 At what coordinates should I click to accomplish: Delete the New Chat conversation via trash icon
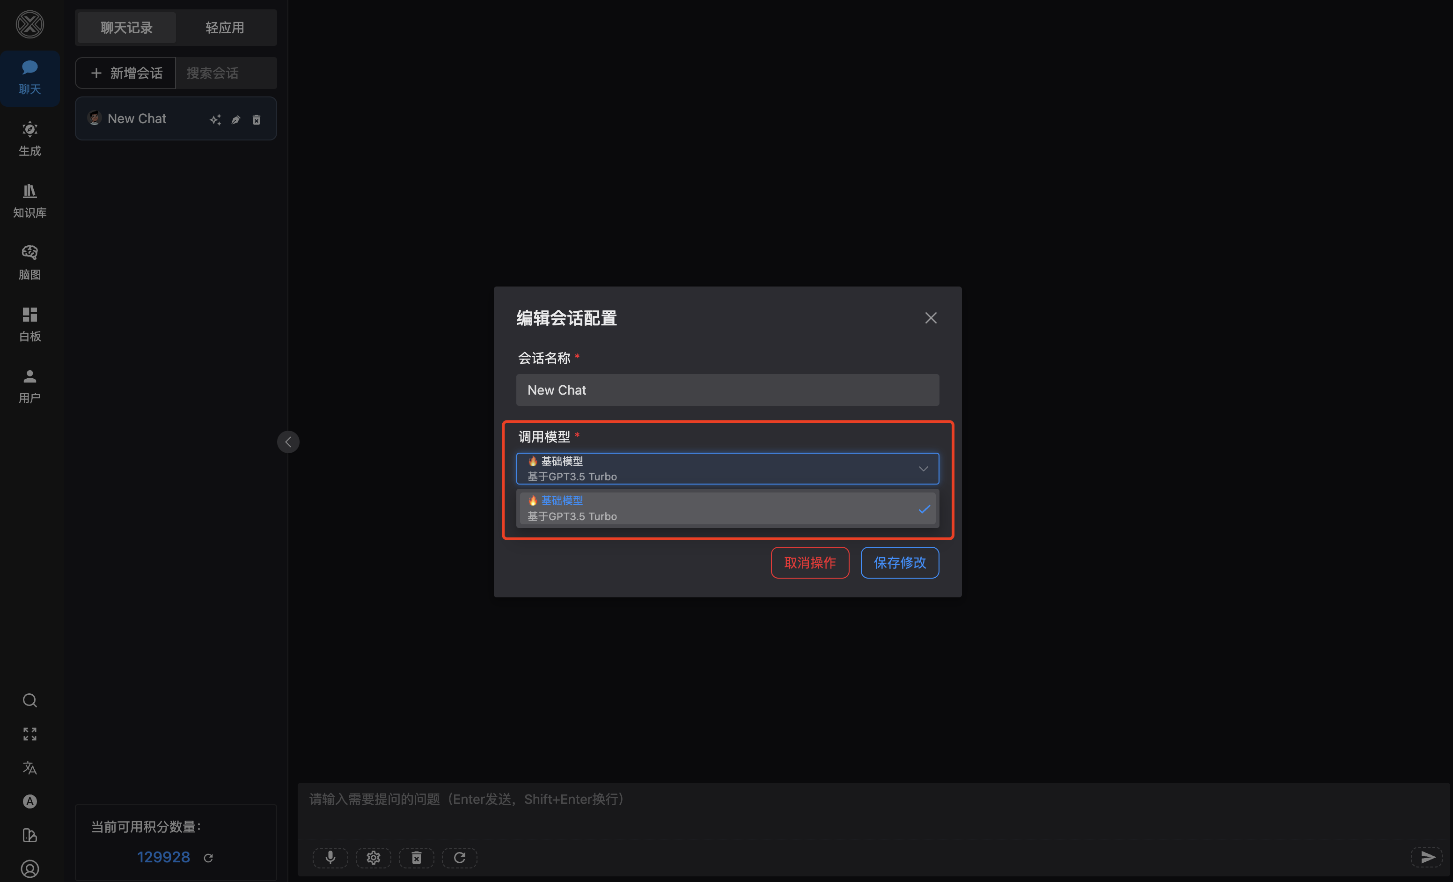[x=257, y=120]
